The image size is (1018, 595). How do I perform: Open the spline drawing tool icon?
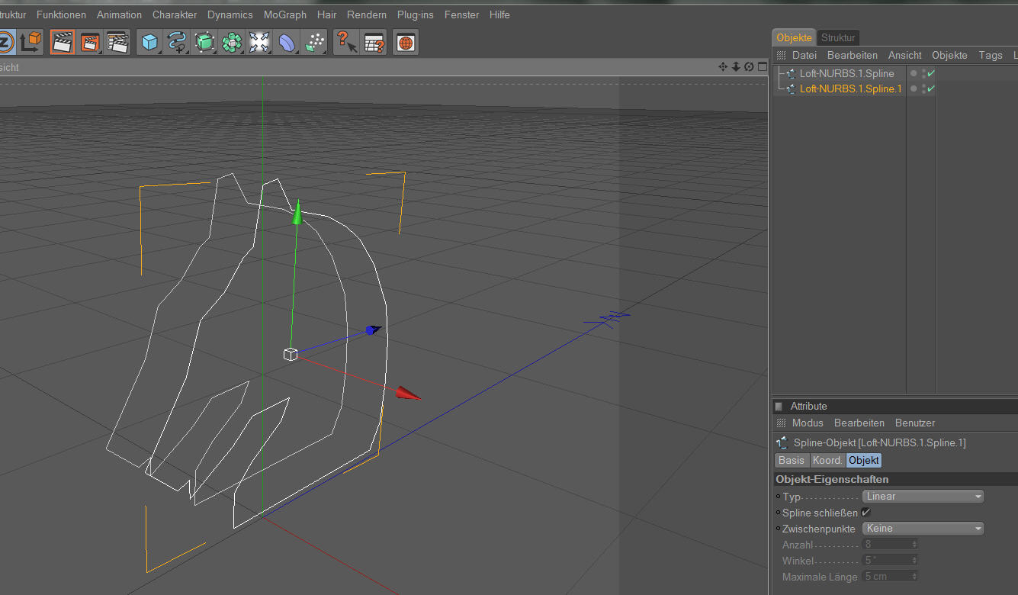pyautogui.click(x=177, y=43)
